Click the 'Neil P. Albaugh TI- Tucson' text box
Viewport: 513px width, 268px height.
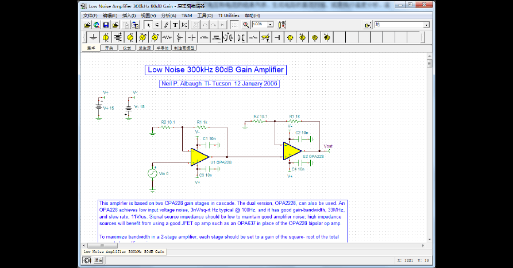pos(219,84)
